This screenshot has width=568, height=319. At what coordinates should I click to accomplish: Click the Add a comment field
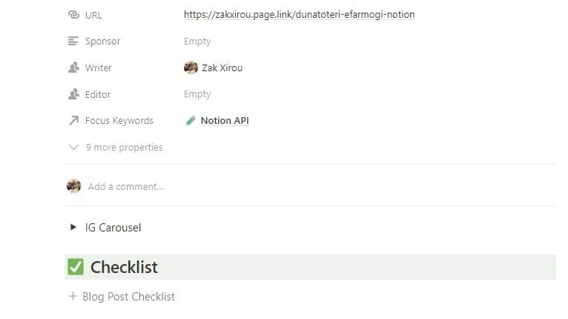coord(126,187)
